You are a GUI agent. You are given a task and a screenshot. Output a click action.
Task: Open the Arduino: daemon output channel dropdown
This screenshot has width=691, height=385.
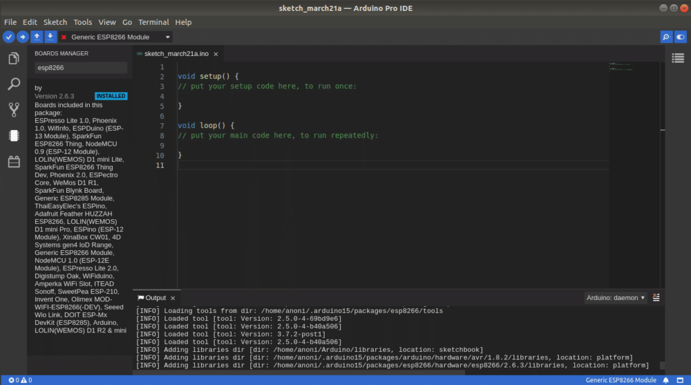coord(615,297)
